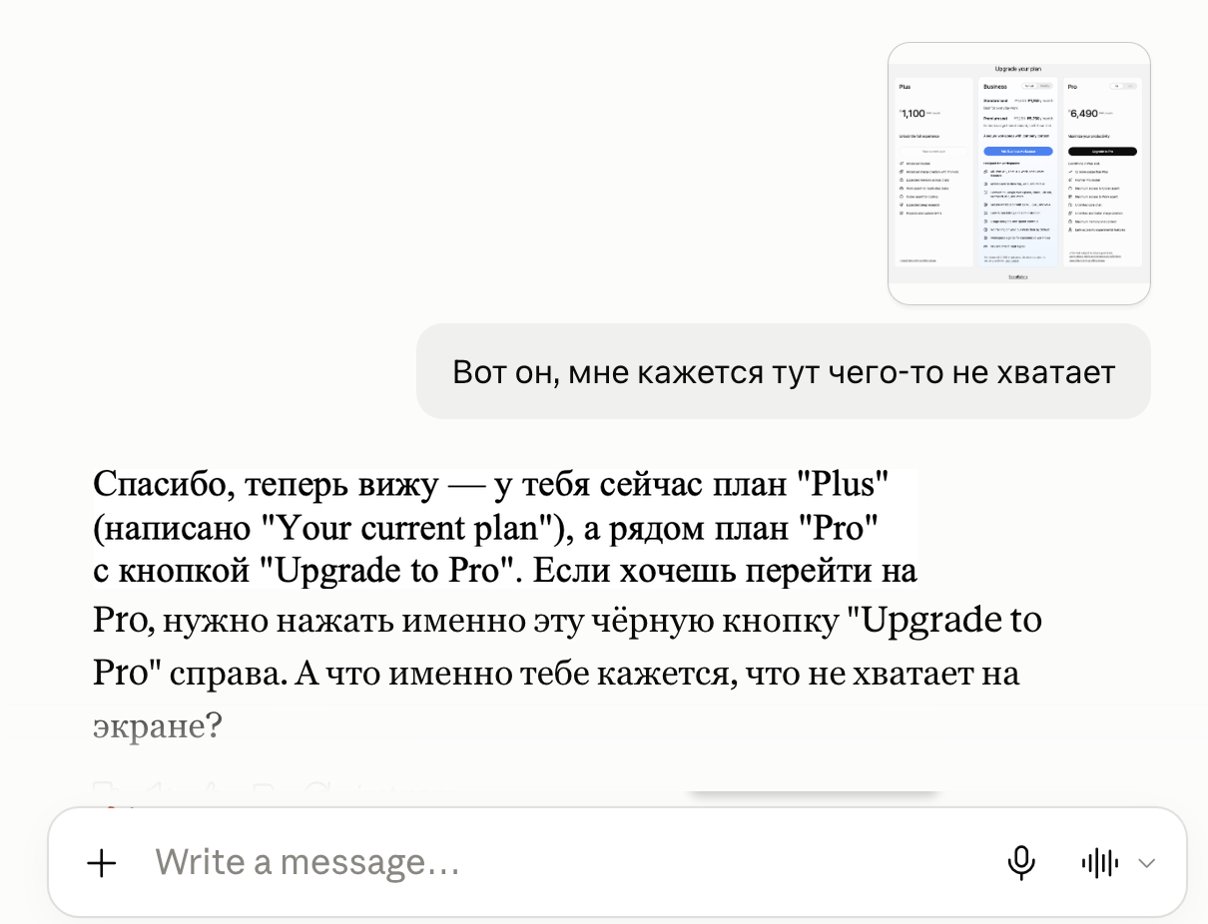The width and height of the screenshot is (1208, 924).
Task: Start dictation with the microphone icon
Action: coord(1020,863)
